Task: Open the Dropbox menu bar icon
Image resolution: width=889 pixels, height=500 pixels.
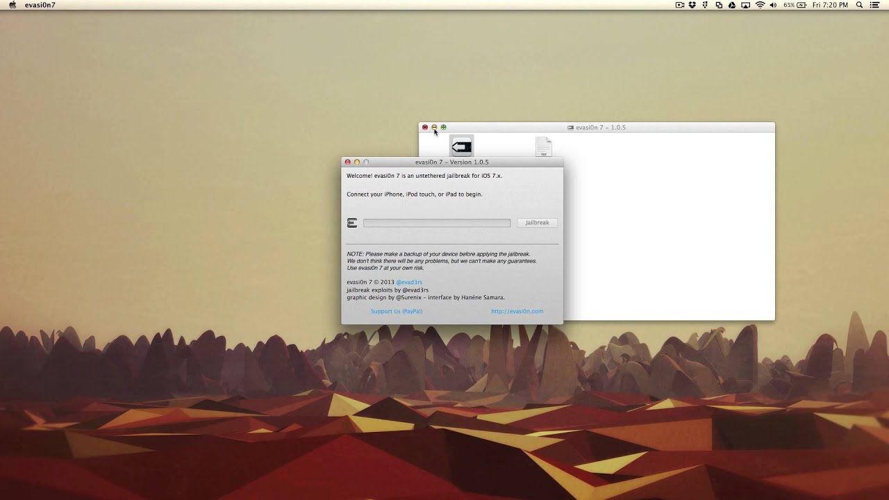Action: 692,5
